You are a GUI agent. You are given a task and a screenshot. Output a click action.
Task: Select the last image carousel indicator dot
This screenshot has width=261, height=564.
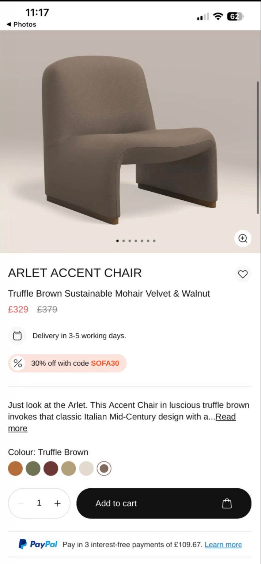click(x=154, y=241)
